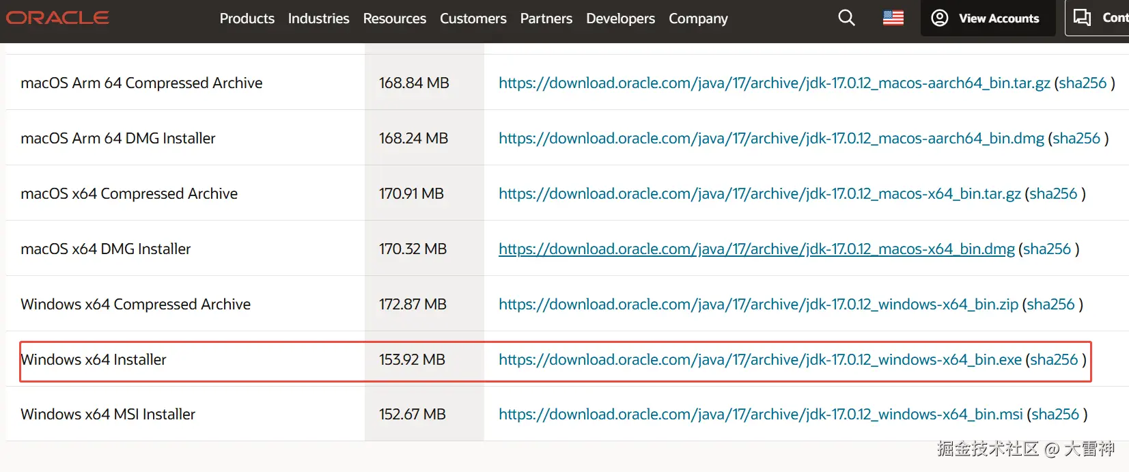Select text macOS x64 Compressed Archive
The height and width of the screenshot is (472, 1129).
click(129, 193)
